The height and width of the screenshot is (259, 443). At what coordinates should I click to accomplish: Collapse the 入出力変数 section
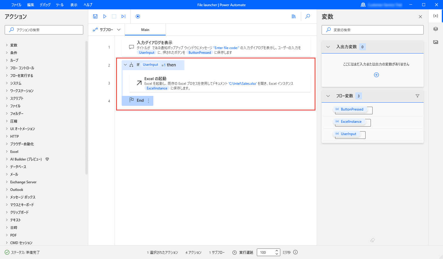click(328, 47)
